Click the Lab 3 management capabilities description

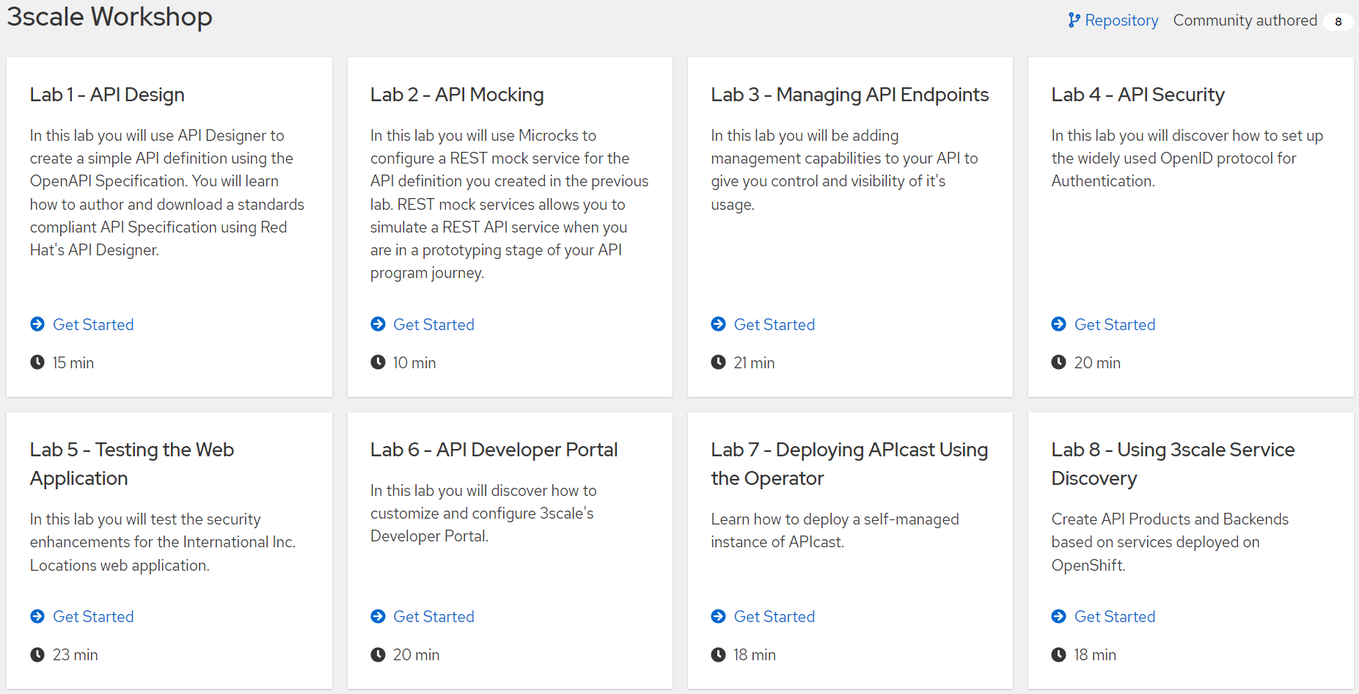click(x=844, y=169)
